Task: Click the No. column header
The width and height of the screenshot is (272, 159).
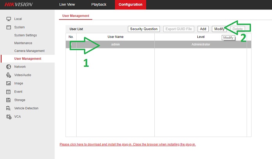Action: [x=71, y=37]
